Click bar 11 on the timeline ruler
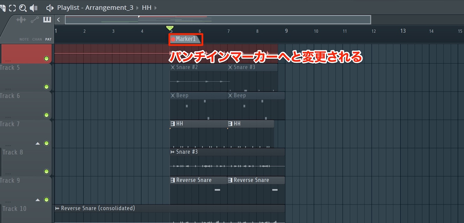This screenshot has width=464, height=223. coord(345,31)
